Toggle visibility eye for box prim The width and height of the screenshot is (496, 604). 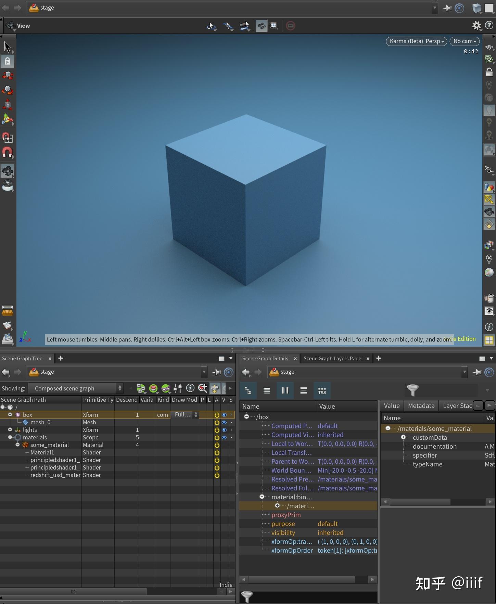tap(224, 415)
